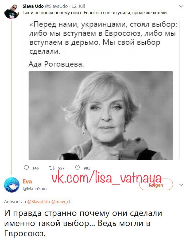
Task: Open the @MafiaSpin handle
Action: point(35,189)
